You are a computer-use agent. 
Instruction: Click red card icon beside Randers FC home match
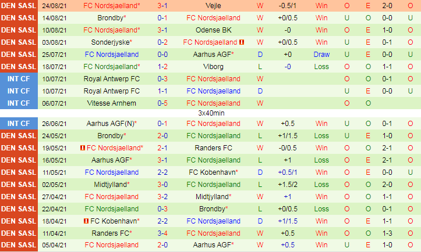point(84,147)
